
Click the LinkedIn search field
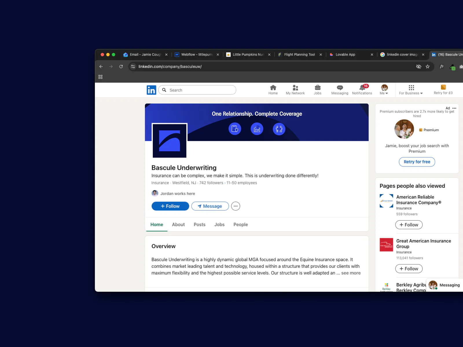(197, 90)
